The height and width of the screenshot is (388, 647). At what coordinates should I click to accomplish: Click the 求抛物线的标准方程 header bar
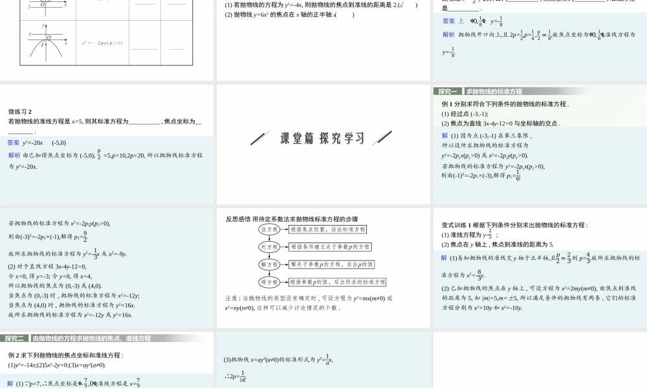tap(494, 91)
